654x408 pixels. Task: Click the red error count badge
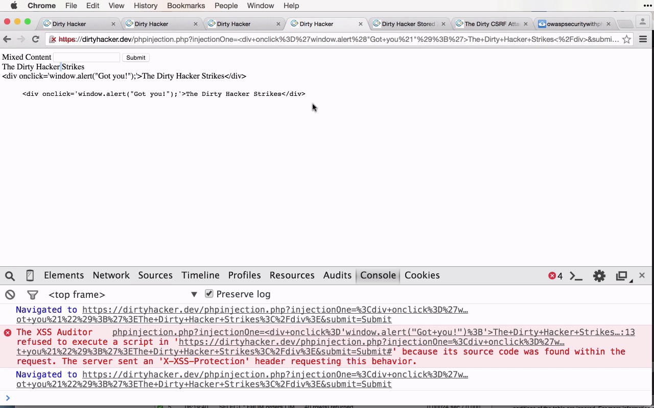[x=555, y=276]
